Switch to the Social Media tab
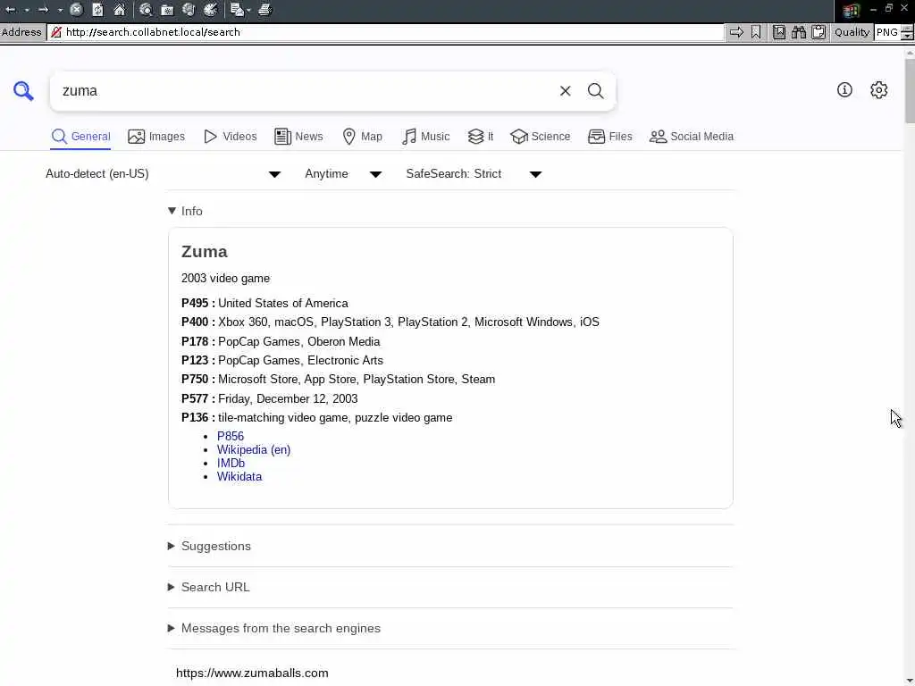The width and height of the screenshot is (915, 686). 692,137
